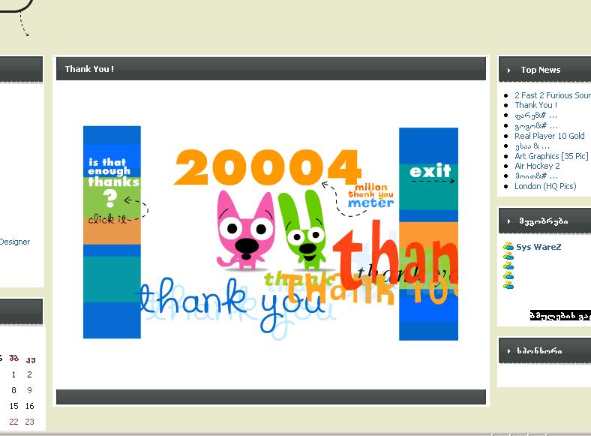Open the Designer link in left sidebar
The image size is (591, 436).
pos(15,242)
